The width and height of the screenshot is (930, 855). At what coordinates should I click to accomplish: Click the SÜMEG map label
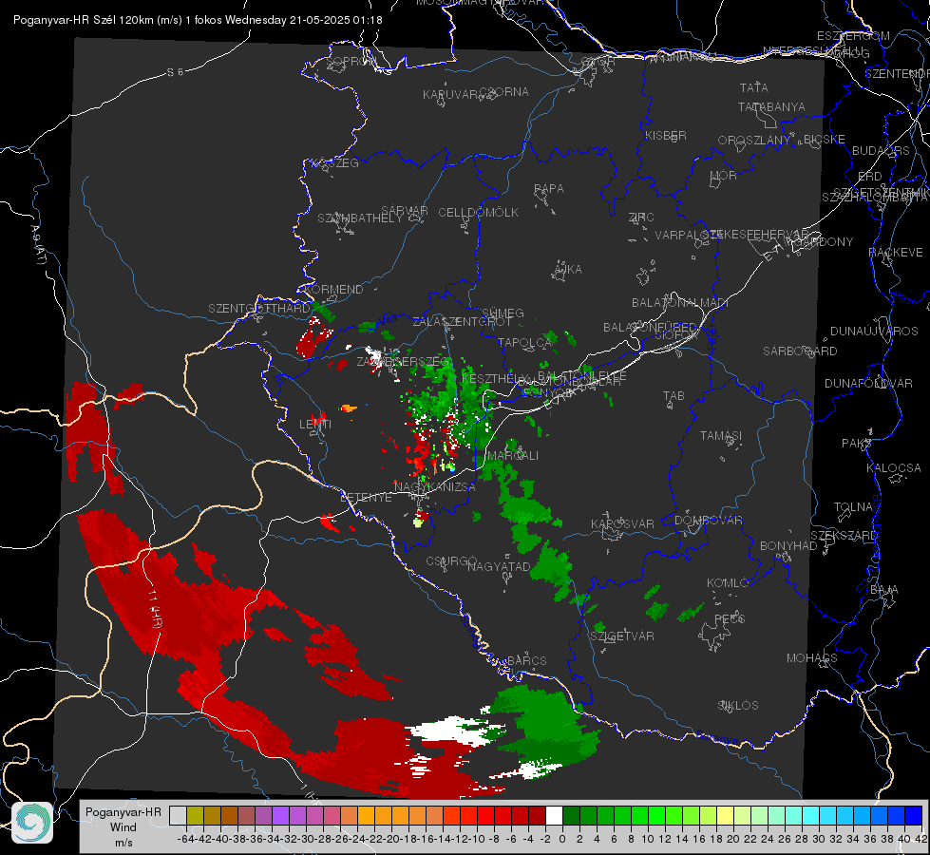503,313
